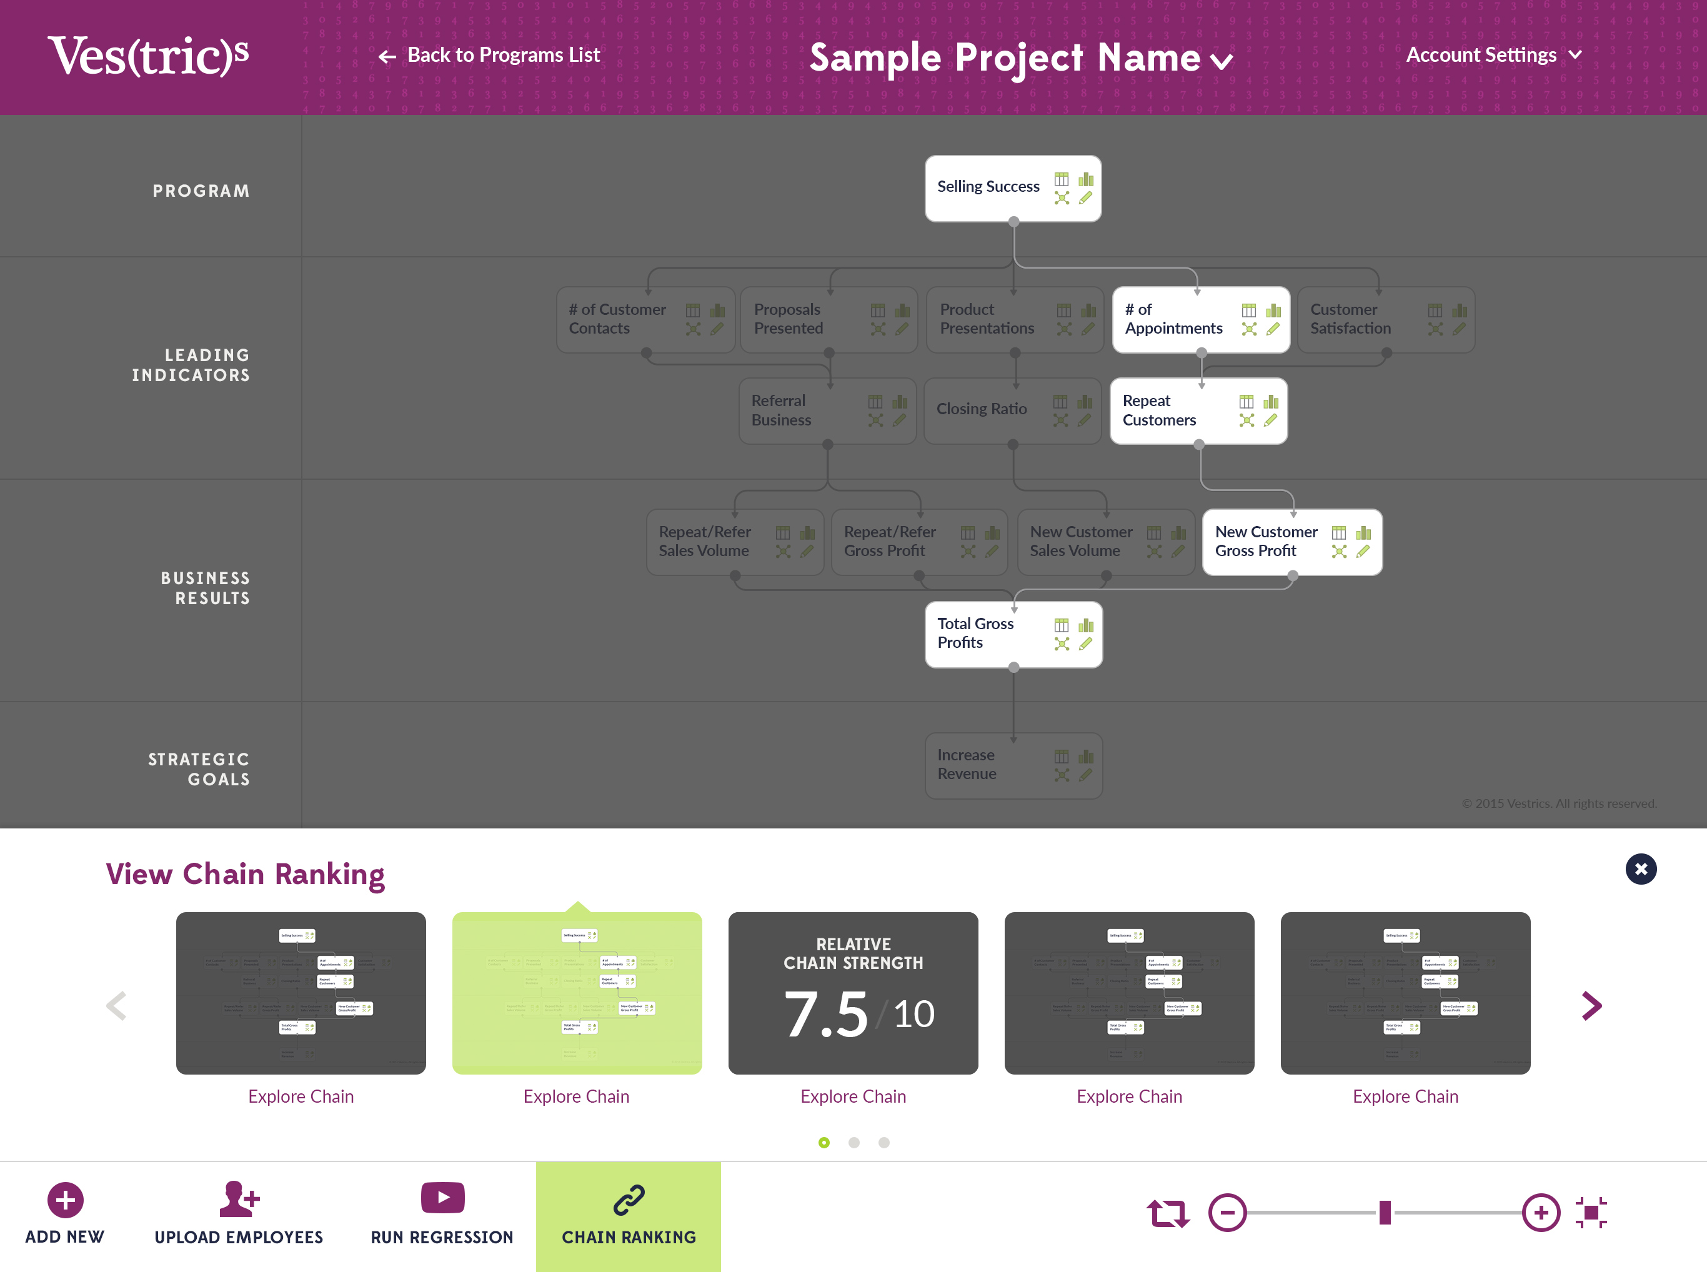This screenshot has height=1272, width=1707.
Task: Click pencil edit icon on # of Appointments
Action: point(1273,329)
